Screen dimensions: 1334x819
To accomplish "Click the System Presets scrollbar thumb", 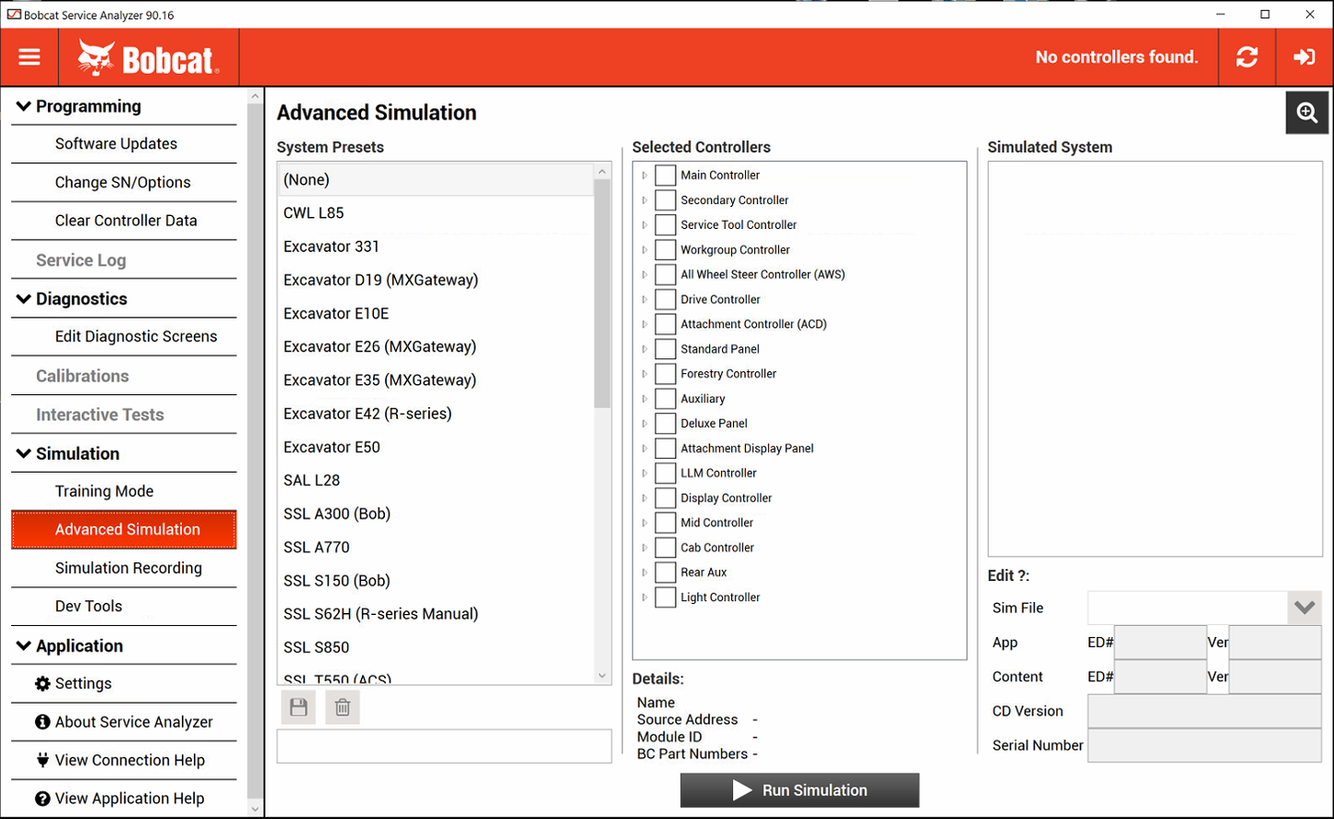I will [x=602, y=294].
